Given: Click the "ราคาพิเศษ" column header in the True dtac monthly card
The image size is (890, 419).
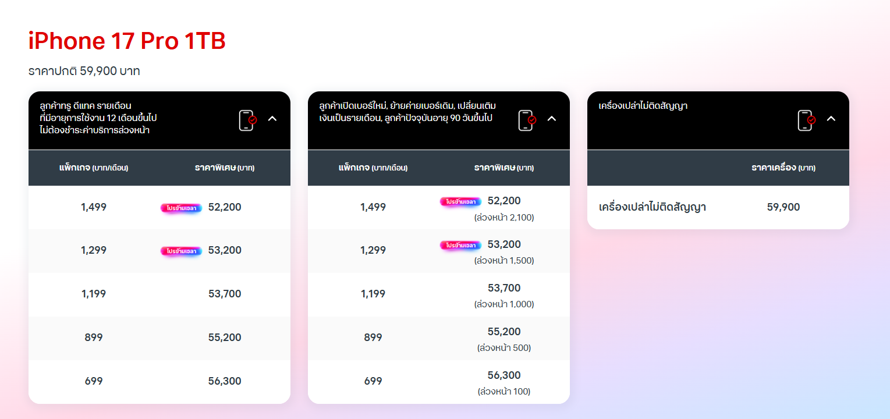Looking at the screenshot, I should [x=225, y=168].
